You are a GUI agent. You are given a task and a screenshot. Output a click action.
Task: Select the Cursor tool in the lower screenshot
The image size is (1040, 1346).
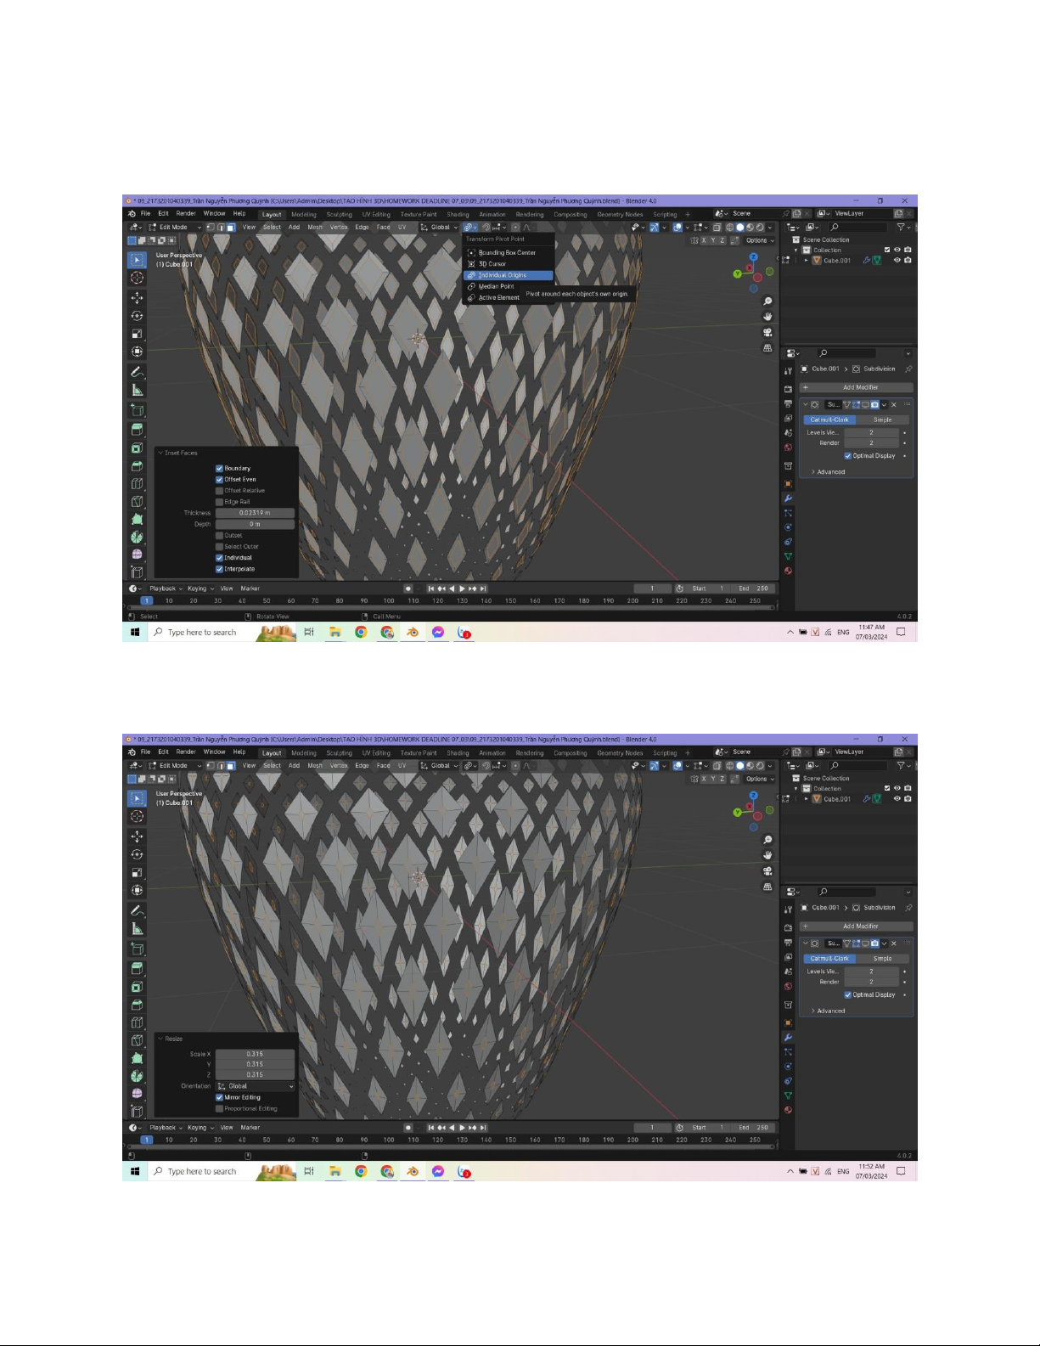(x=137, y=816)
